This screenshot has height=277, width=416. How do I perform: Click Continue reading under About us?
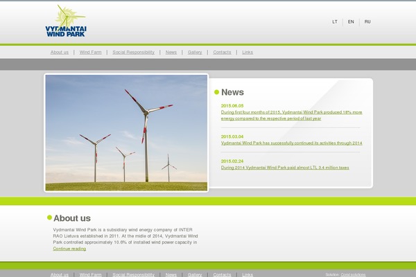point(69,249)
